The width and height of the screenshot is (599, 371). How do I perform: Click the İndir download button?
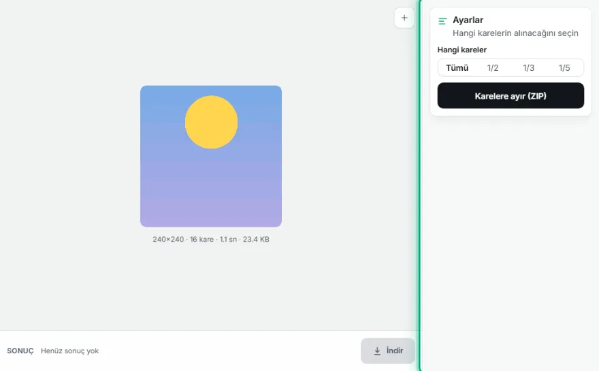(x=388, y=351)
